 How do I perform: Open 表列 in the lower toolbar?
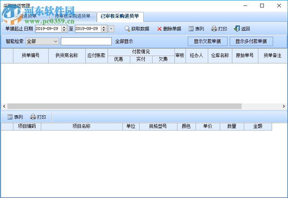pyautogui.click(x=15, y=117)
